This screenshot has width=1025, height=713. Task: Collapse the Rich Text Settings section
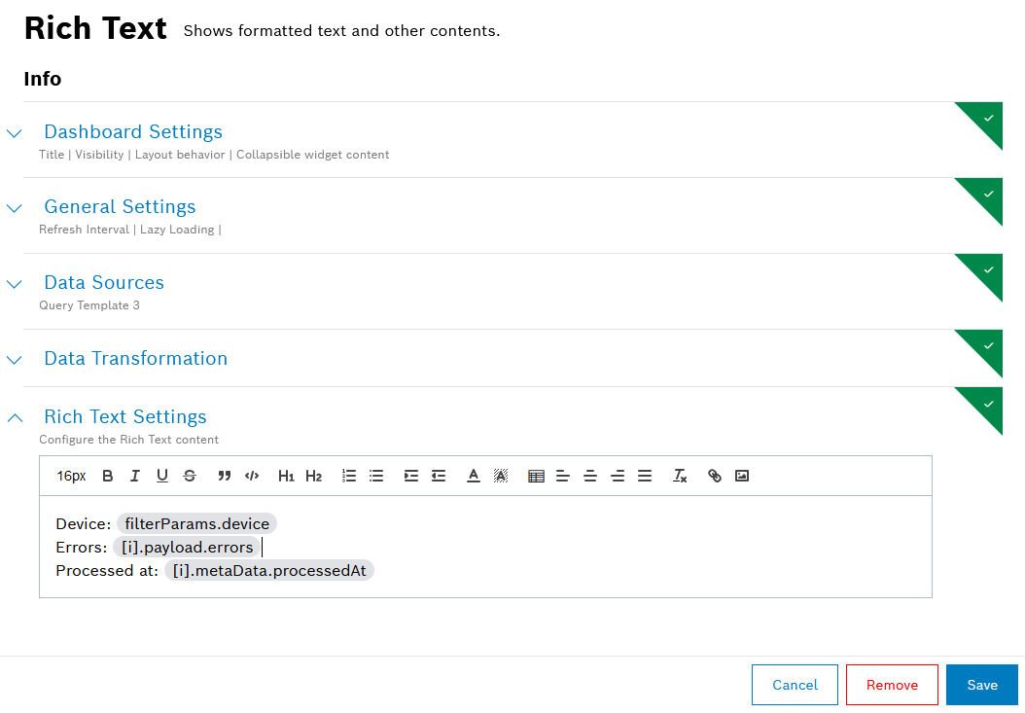tap(15, 418)
